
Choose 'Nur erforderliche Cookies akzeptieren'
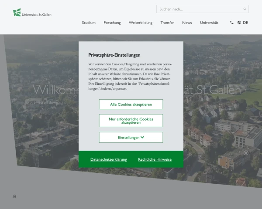pyautogui.click(x=131, y=121)
